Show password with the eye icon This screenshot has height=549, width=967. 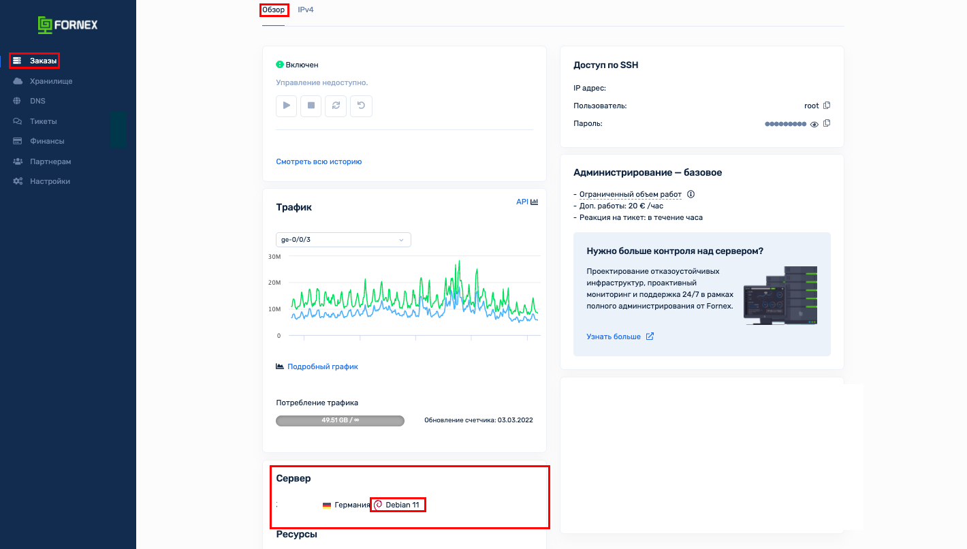814,124
